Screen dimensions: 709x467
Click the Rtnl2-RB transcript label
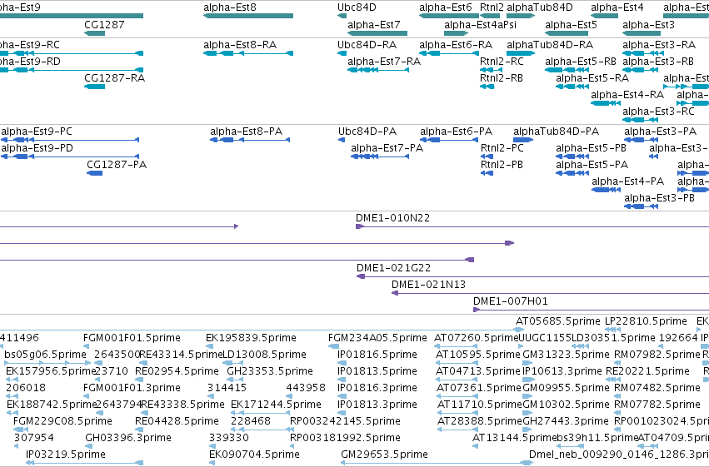point(502,77)
